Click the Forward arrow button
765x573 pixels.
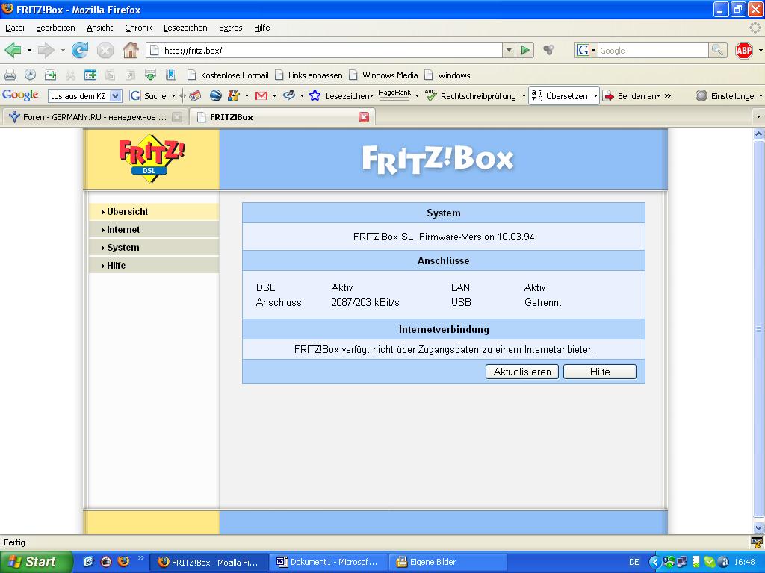(46, 50)
